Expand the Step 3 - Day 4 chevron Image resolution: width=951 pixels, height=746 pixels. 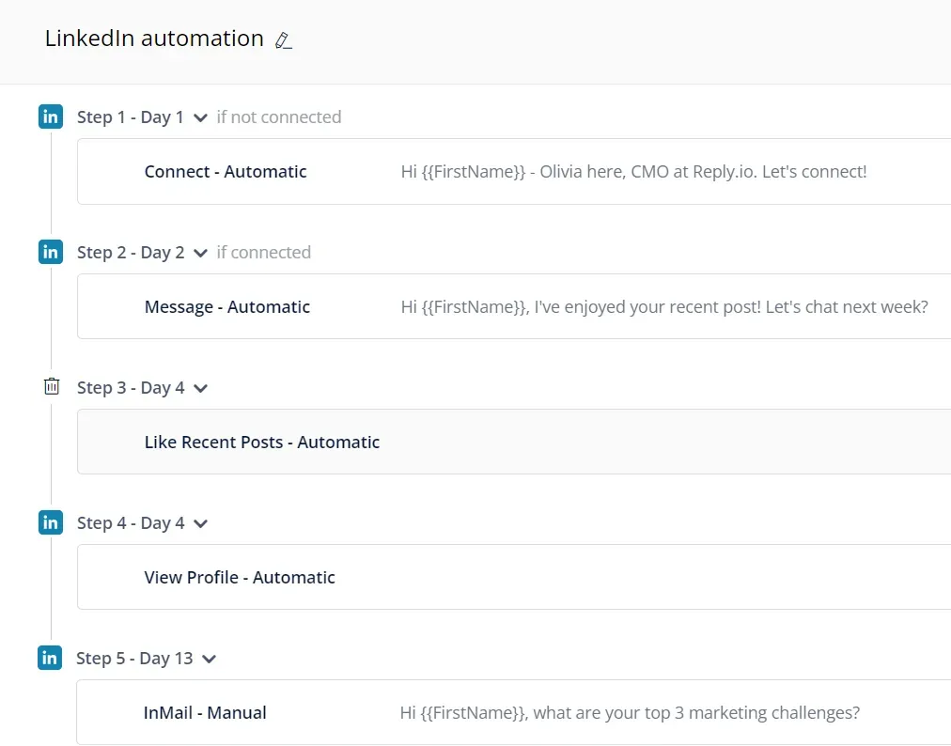pyautogui.click(x=200, y=389)
